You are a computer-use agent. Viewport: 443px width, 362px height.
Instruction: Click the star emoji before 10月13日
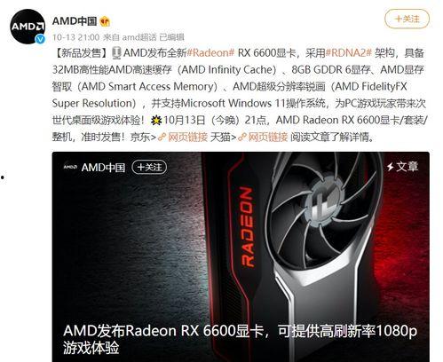tap(156, 120)
